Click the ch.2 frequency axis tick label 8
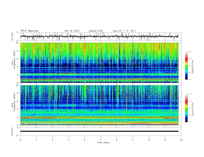 pos(18,93)
